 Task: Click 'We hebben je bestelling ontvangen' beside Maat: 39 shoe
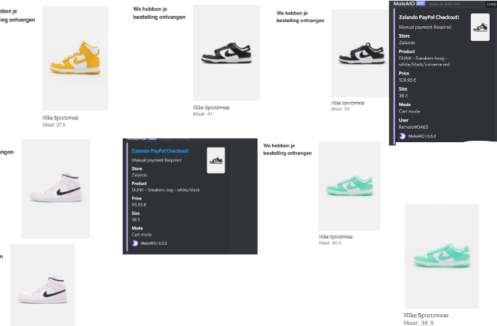(300, 17)
